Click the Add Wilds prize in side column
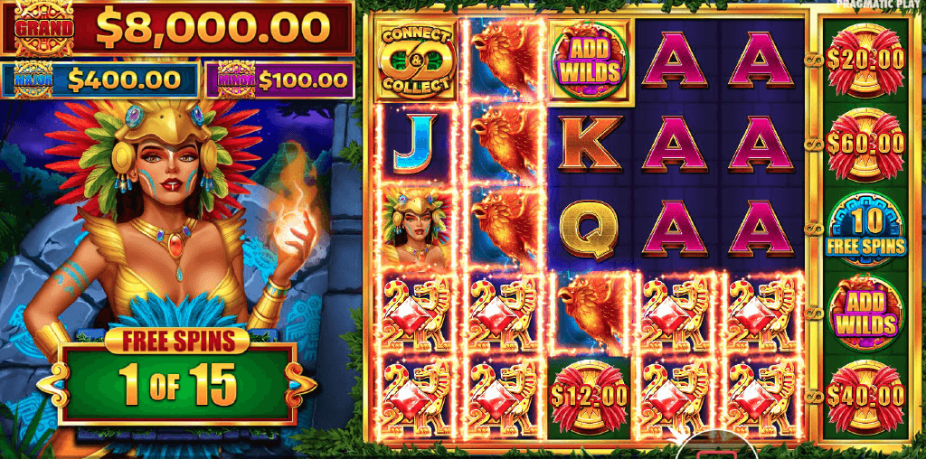The width and height of the screenshot is (926, 459). coord(865,314)
